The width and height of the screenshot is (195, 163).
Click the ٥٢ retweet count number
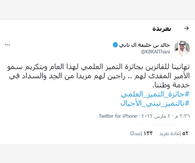pyautogui.click(x=185, y=133)
